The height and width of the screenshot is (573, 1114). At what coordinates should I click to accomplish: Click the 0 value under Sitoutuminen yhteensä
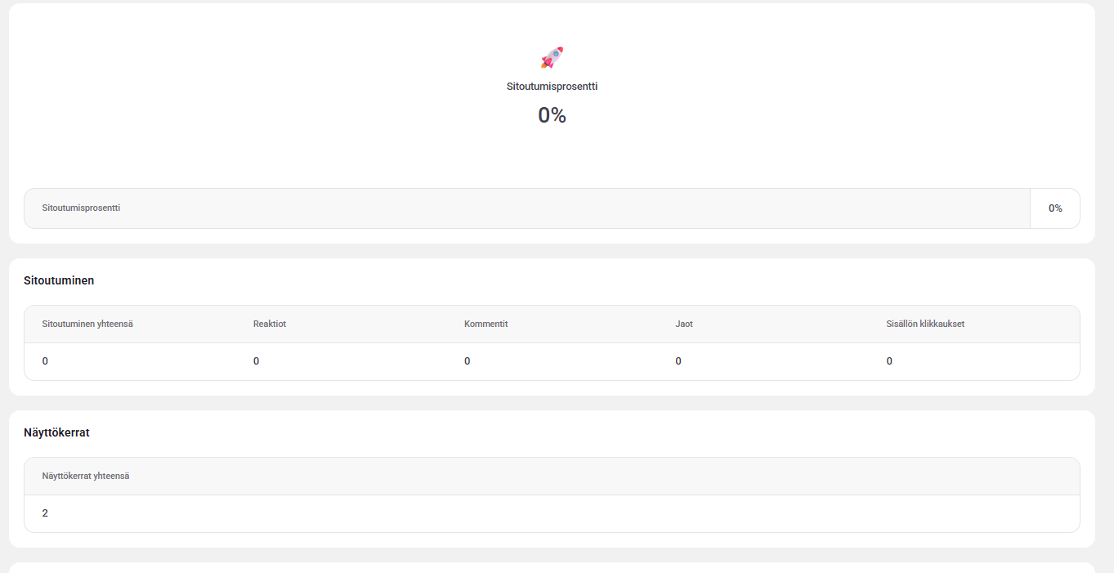45,361
